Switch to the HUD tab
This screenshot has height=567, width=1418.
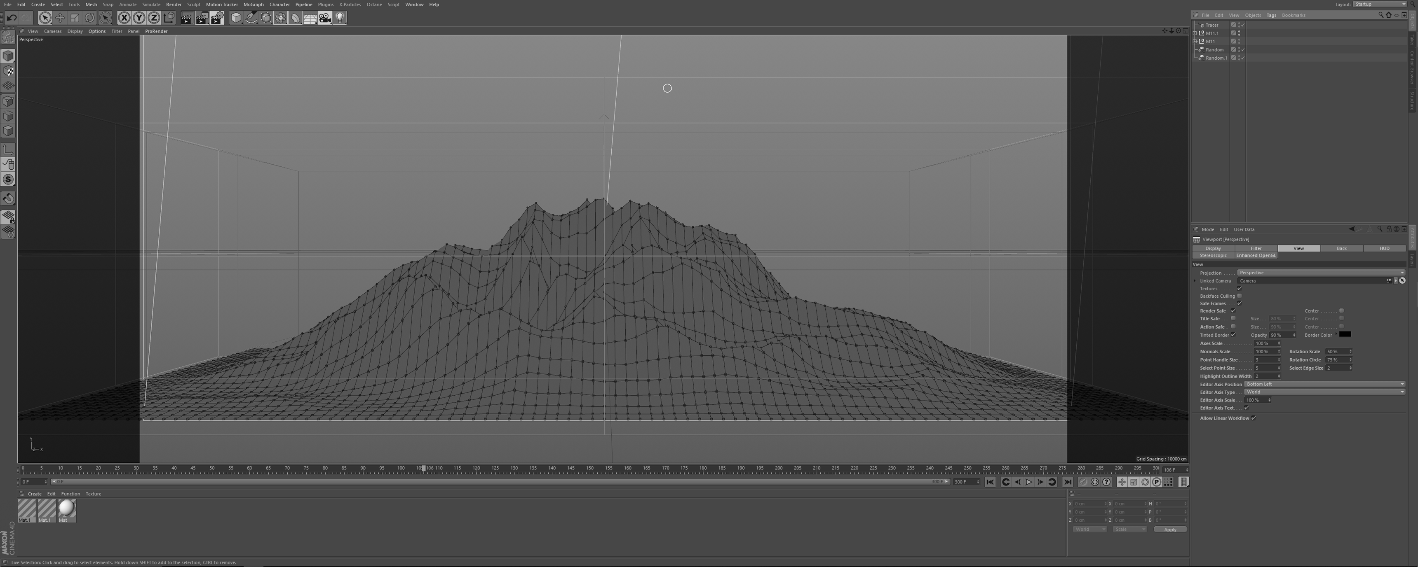[x=1384, y=249]
